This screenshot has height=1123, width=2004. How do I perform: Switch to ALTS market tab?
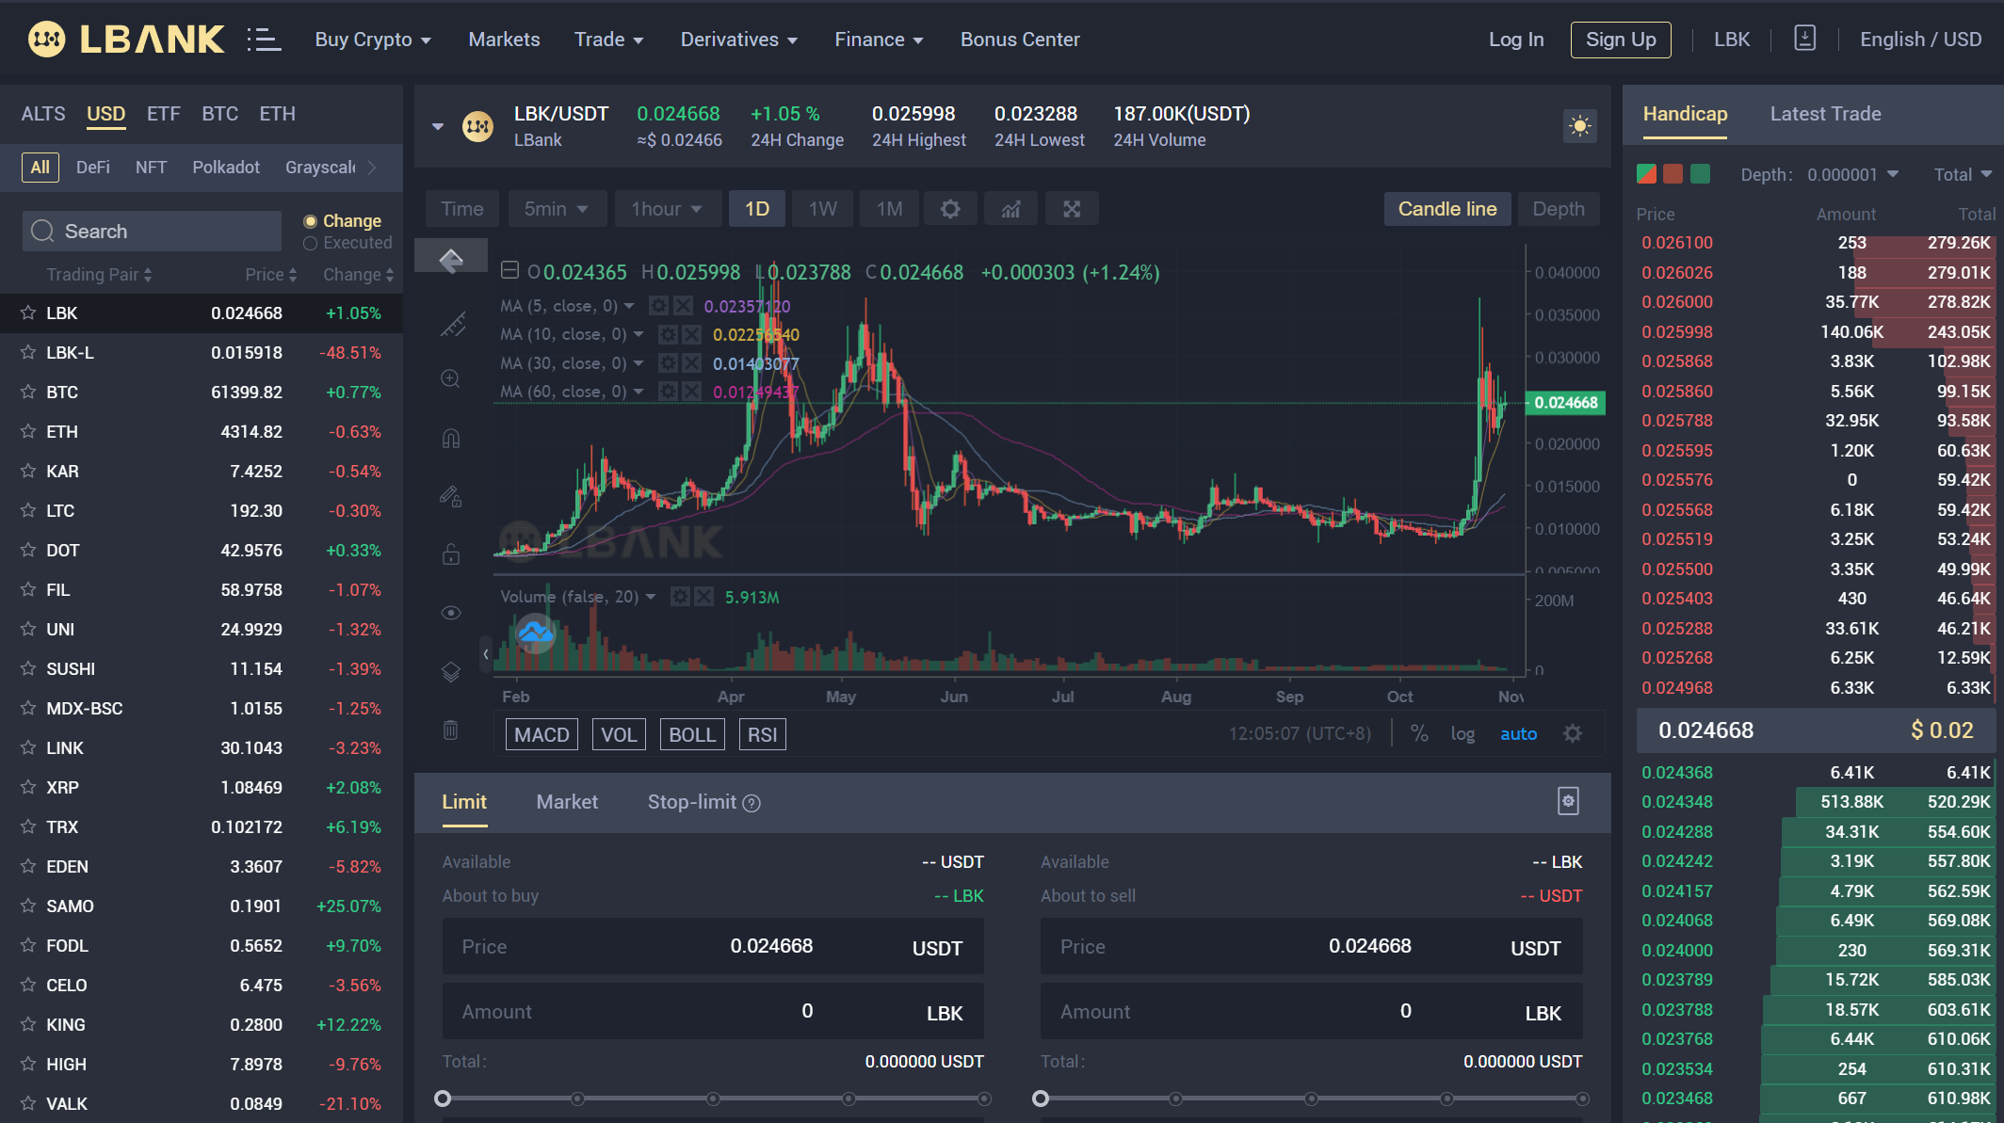43,114
